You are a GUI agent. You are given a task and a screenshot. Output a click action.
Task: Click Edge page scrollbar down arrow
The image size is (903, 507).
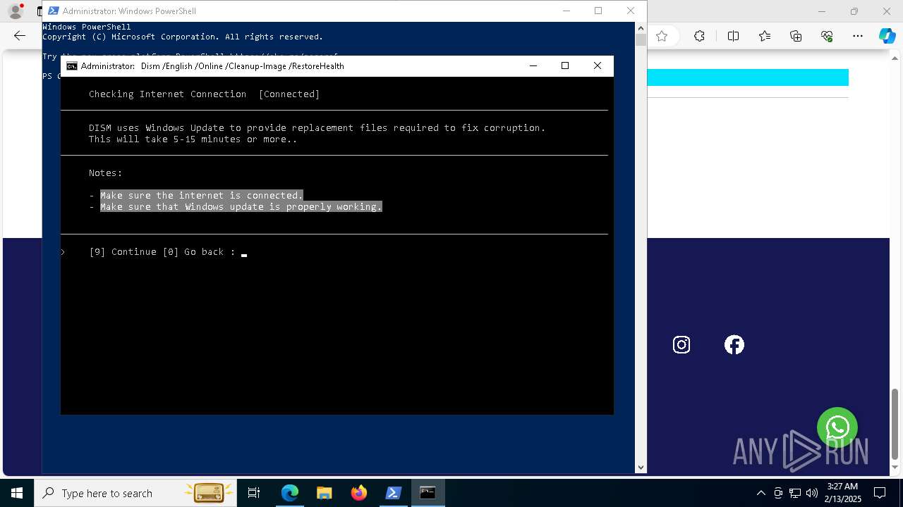[895, 469]
